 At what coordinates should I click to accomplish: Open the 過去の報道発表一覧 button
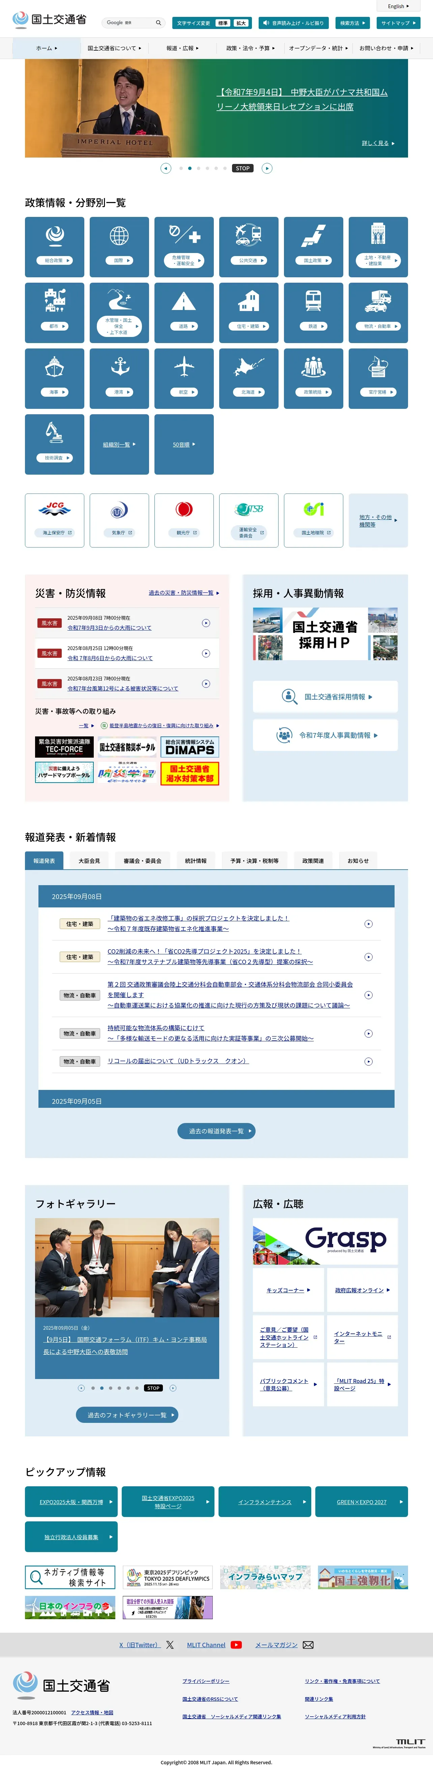pos(216,1131)
